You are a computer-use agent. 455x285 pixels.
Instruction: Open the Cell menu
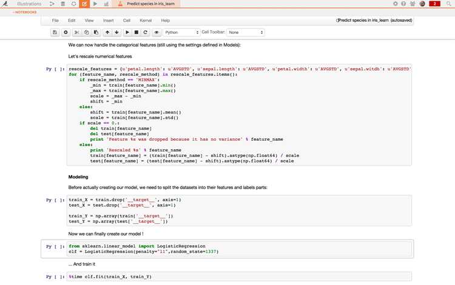(x=127, y=20)
